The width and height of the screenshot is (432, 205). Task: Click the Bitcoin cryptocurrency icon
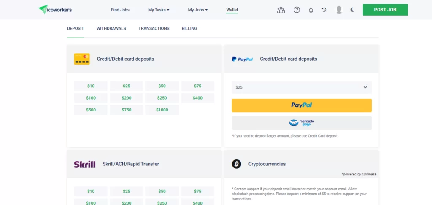click(x=236, y=164)
